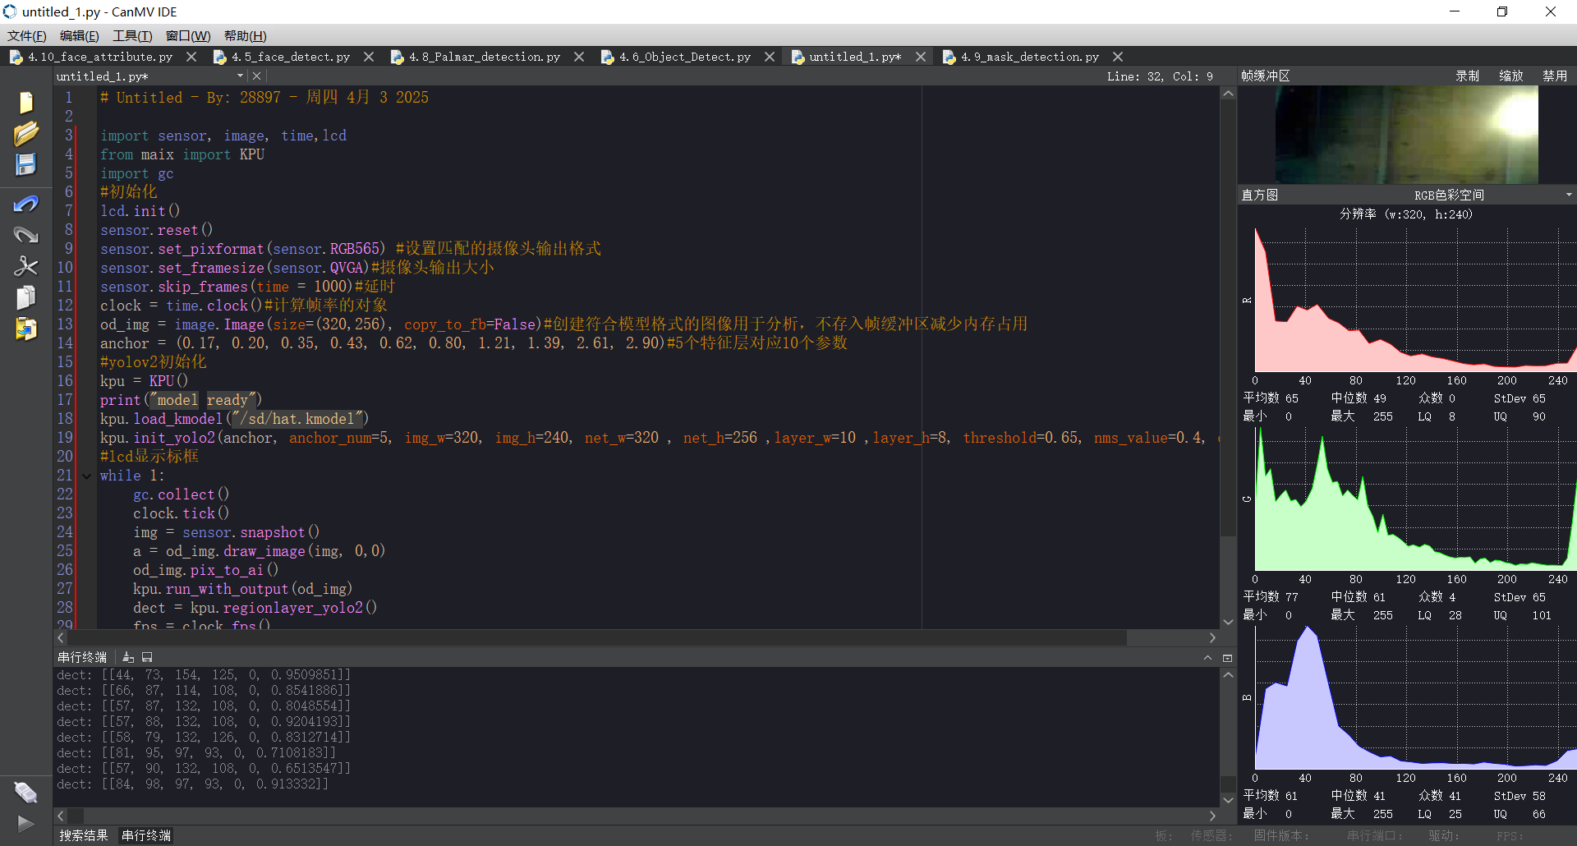This screenshot has width=1577, height=846.
Task: Switch to the 搜索结果 panel button
Action: 83,835
